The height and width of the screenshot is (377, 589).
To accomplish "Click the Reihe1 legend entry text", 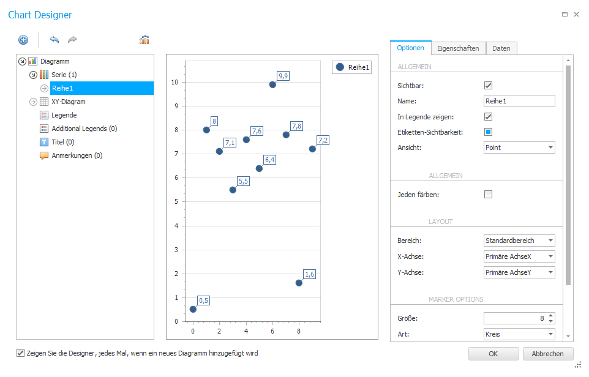I will click(358, 67).
